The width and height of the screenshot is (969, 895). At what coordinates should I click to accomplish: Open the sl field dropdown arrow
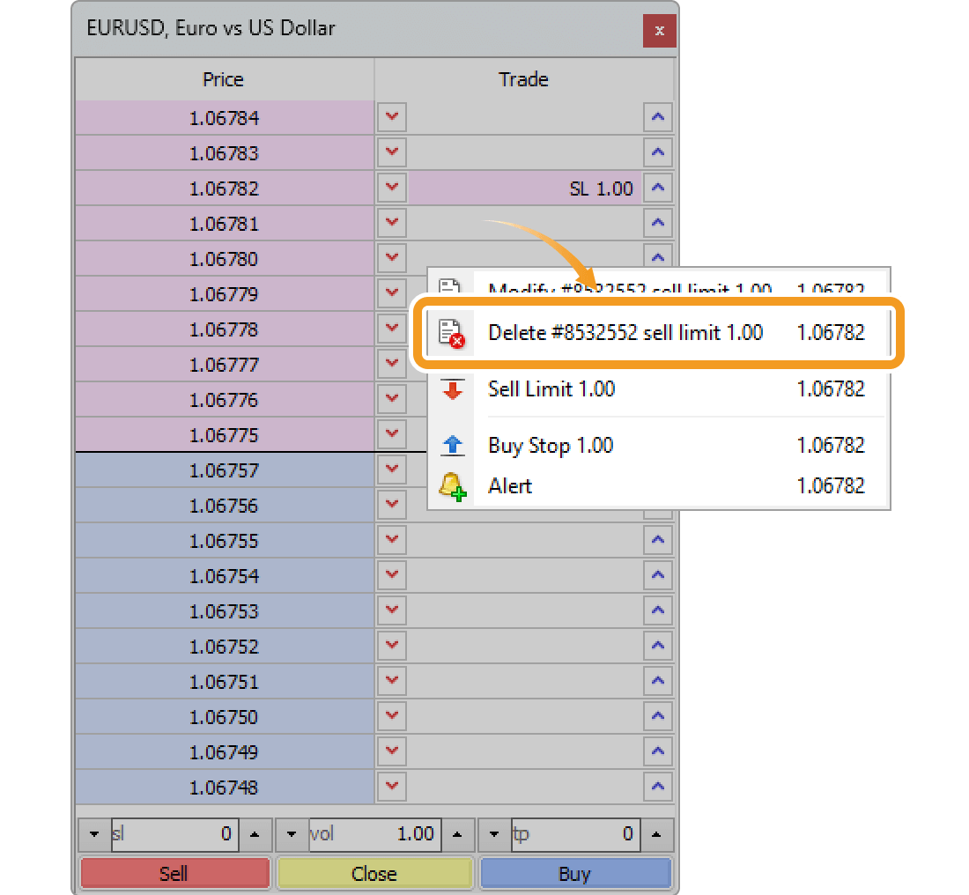tap(93, 834)
